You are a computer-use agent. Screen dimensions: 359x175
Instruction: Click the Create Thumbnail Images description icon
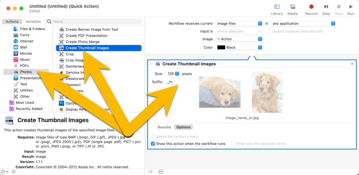(x=9, y=121)
